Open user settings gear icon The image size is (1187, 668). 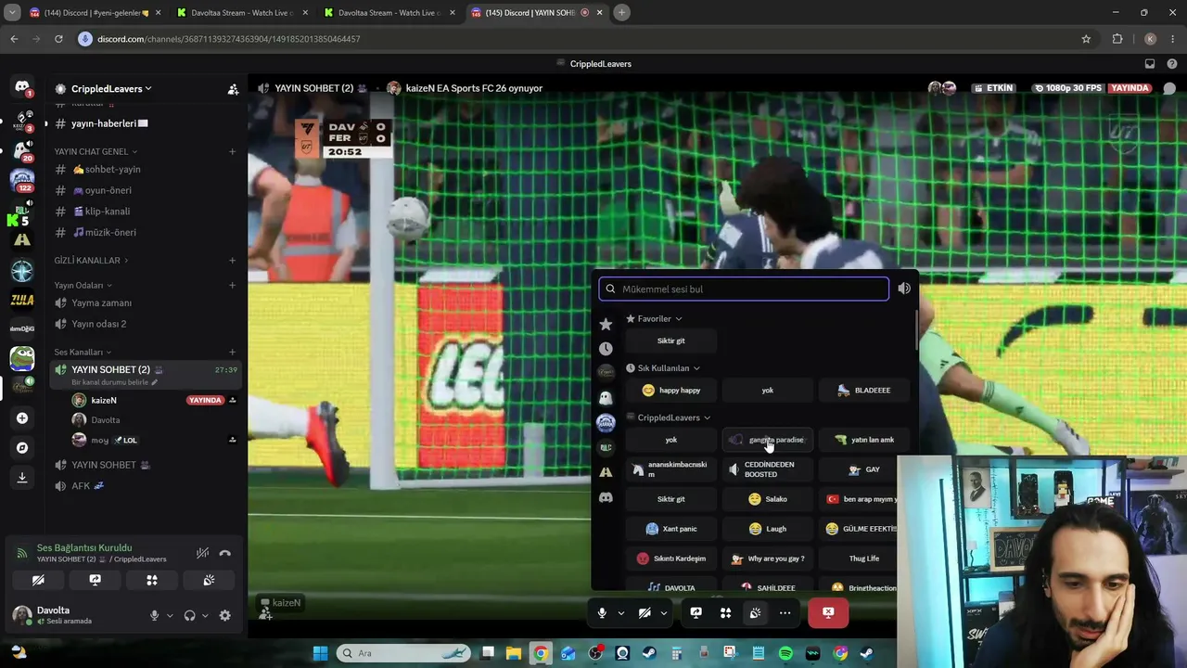coord(224,615)
